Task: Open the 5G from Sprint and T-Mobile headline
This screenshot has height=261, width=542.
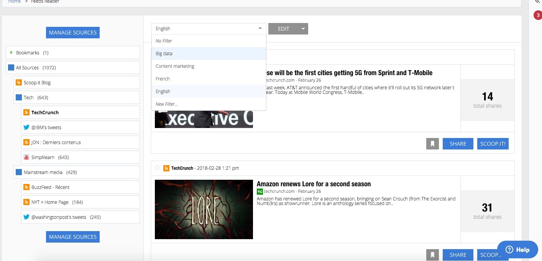Action: pyautogui.click(x=350, y=73)
